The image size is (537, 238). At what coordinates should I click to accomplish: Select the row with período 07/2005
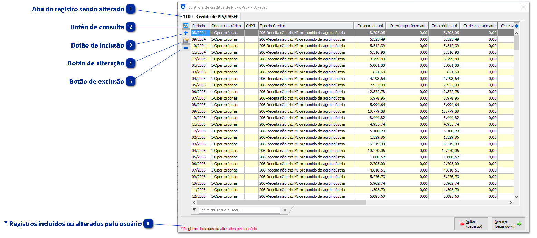click(352, 98)
